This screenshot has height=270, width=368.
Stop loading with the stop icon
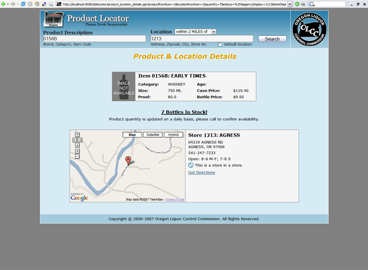[x=30, y=4]
